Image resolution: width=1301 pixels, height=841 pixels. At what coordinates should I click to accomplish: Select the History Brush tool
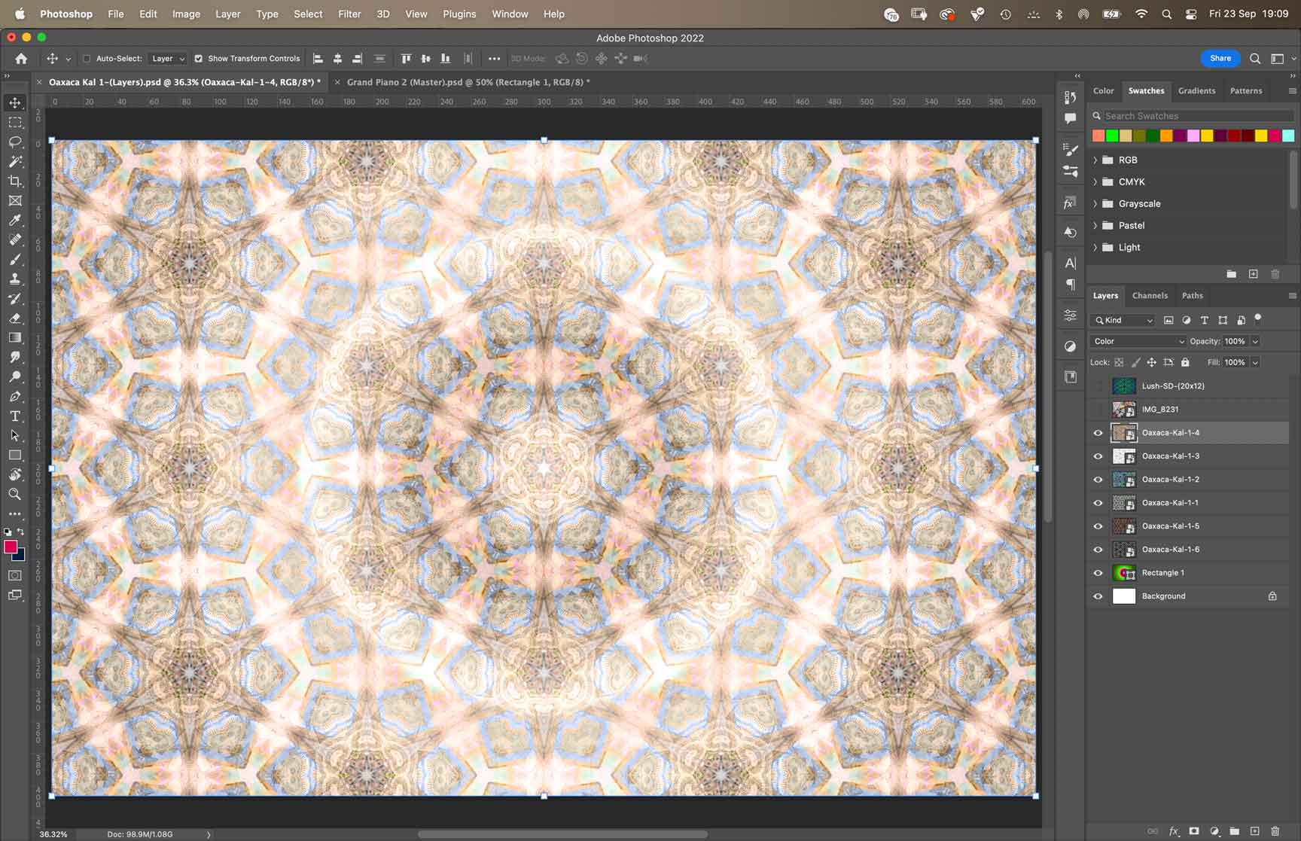(x=15, y=298)
